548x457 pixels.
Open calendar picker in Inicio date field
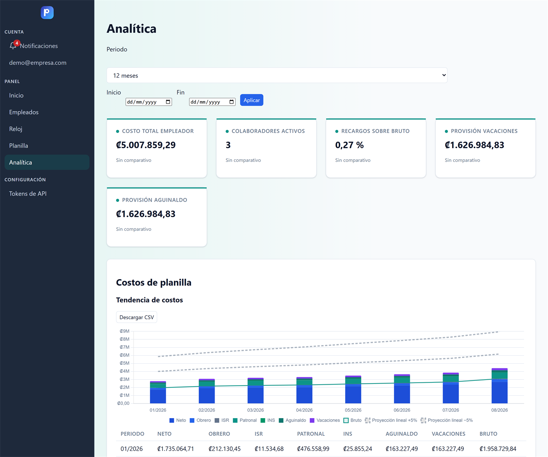pos(168,102)
